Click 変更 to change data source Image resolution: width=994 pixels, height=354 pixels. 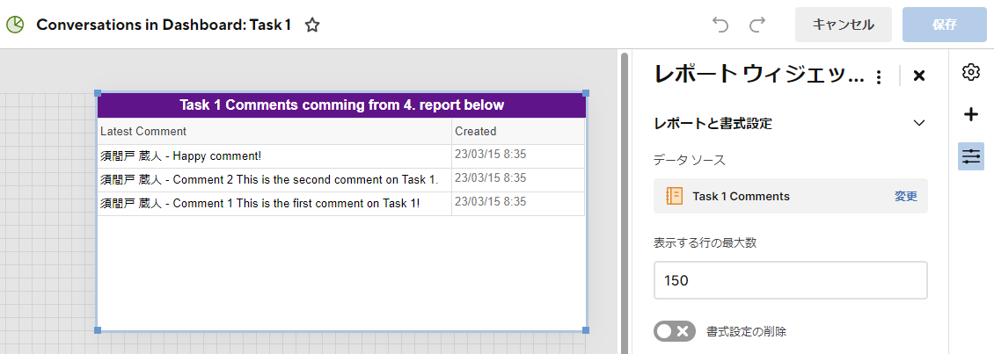[x=906, y=196]
